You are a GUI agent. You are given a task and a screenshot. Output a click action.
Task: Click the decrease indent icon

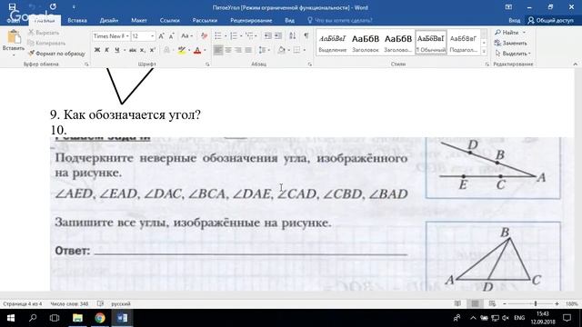[x=267, y=36]
